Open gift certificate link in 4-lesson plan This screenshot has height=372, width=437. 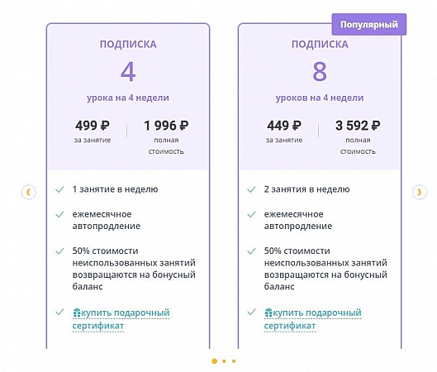pyautogui.click(x=121, y=319)
